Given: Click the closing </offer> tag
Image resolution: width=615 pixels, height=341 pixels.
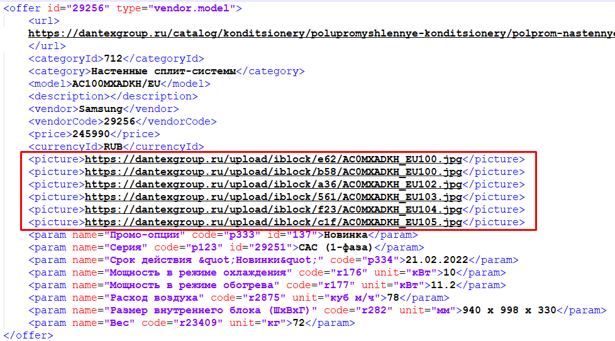Looking at the screenshot, I should [28, 335].
